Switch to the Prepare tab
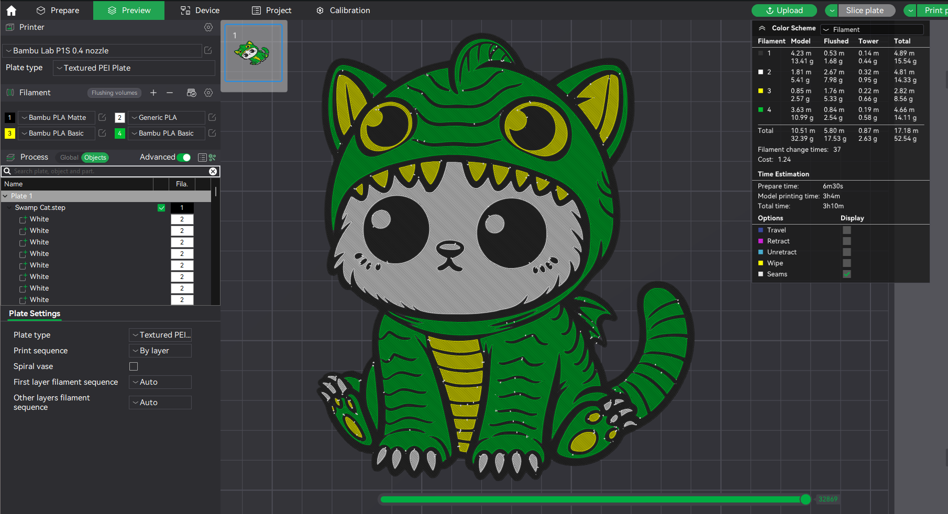The height and width of the screenshot is (514, 948). [x=58, y=10]
